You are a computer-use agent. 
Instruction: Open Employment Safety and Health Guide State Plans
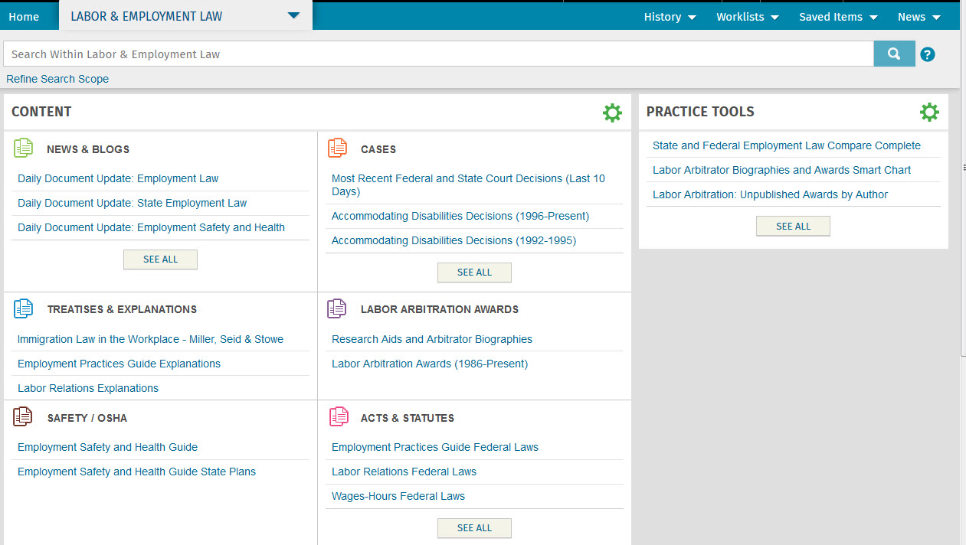tap(136, 472)
